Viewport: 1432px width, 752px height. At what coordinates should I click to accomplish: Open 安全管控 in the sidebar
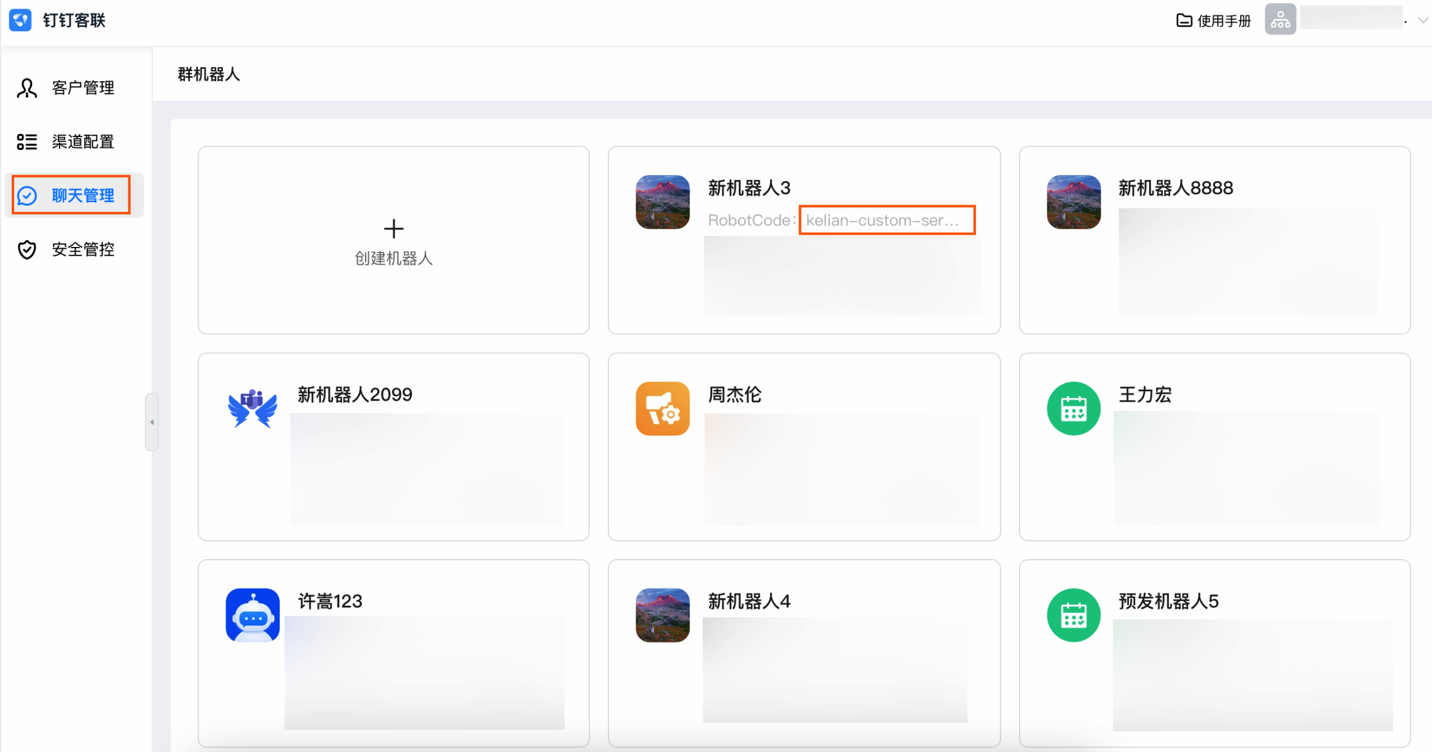[x=76, y=249]
